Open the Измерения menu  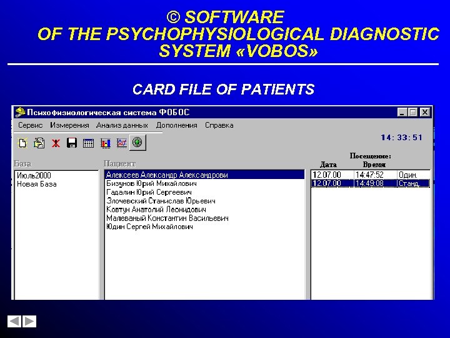click(69, 125)
